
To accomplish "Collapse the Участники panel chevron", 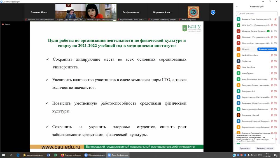I will [237, 7].
